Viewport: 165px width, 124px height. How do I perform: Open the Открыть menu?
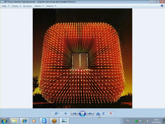pos(51,6)
